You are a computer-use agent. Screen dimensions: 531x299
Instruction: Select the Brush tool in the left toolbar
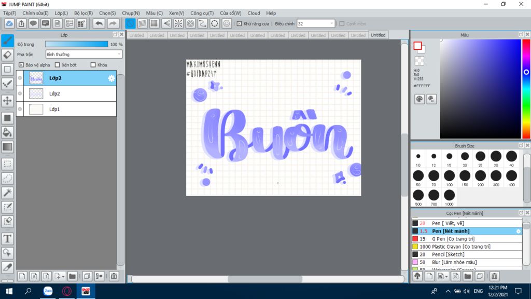click(x=7, y=40)
